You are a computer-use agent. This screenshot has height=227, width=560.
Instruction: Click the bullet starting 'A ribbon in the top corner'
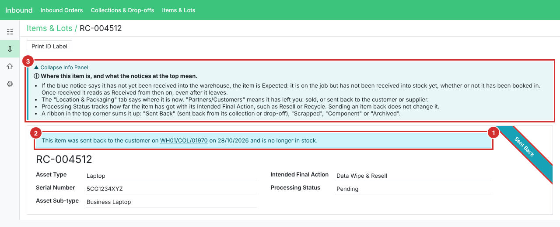pyautogui.click(x=221, y=114)
